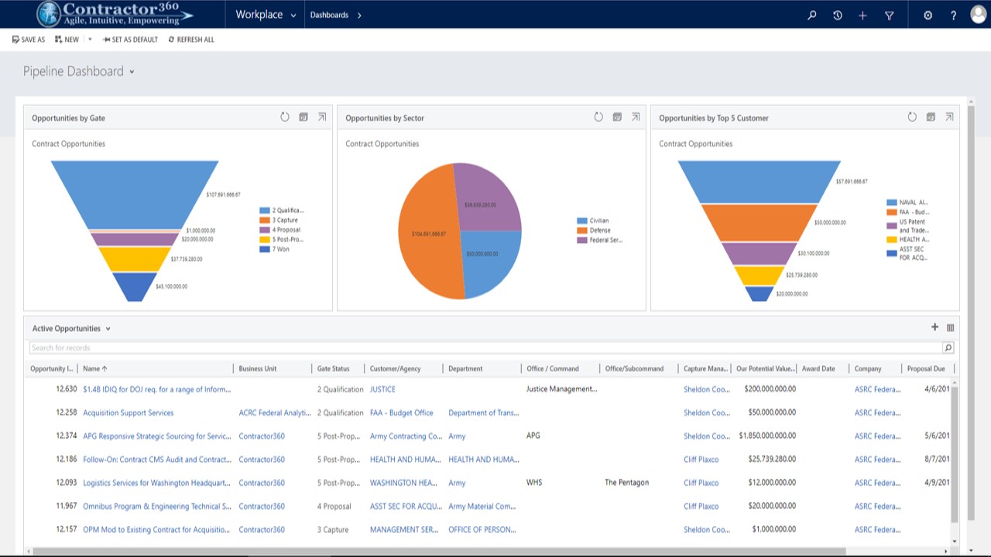View records for Opportunities by Sector chart
This screenshot has width=991, height=557.
coord(617,118)
